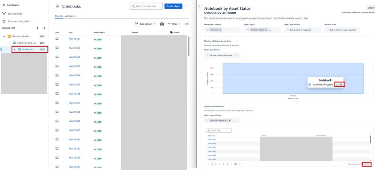Viewport: 375px width, 170px height.
Task: Click the blue Notebook bar in chart
Action: [x=293, y=78]
